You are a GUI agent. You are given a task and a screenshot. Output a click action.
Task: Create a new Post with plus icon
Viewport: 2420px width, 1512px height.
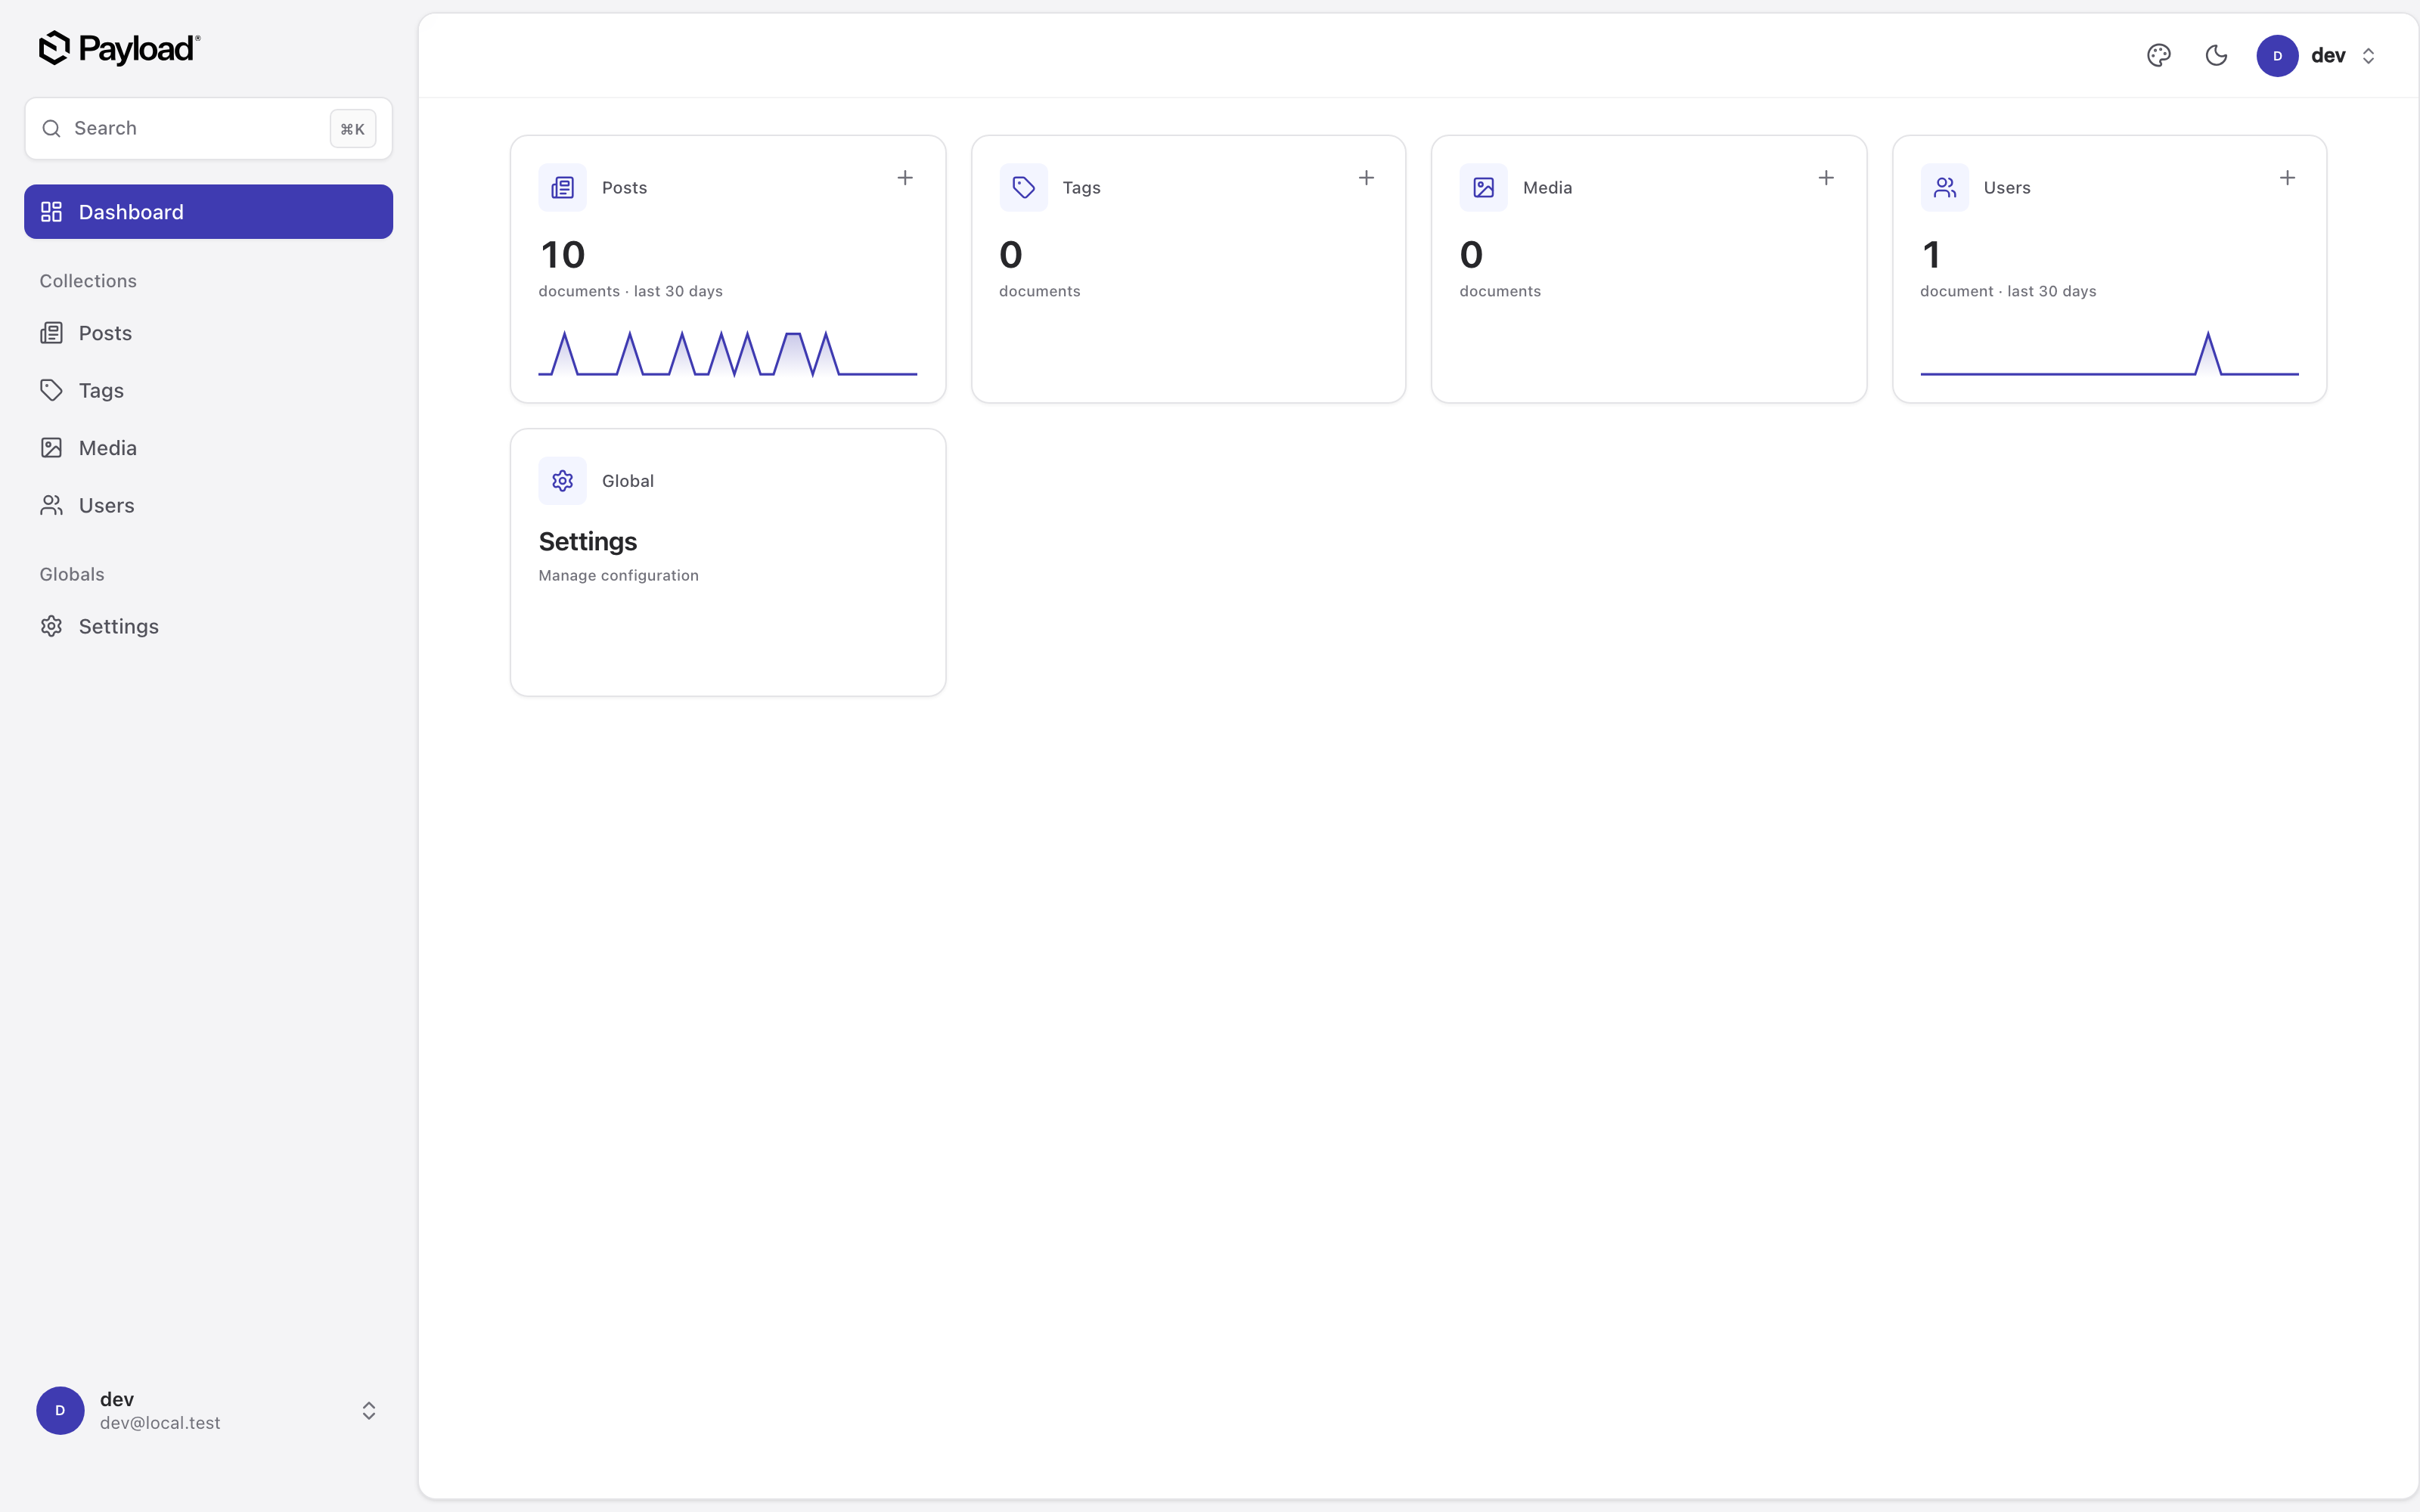(905, 178)
